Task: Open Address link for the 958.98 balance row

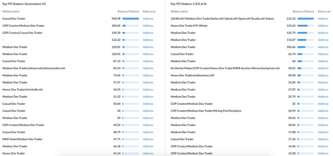Action: point(148,19)
